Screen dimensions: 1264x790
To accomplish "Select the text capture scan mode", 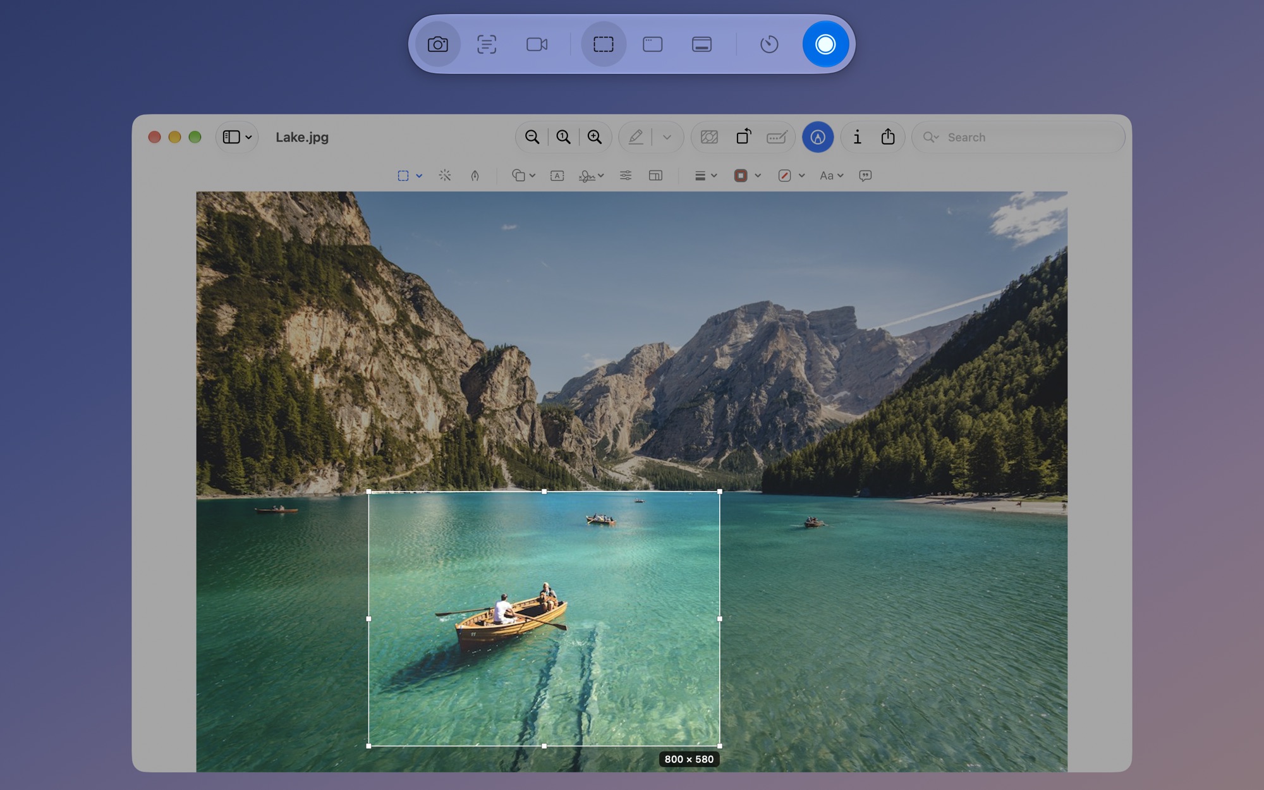I will pos(487,44).
